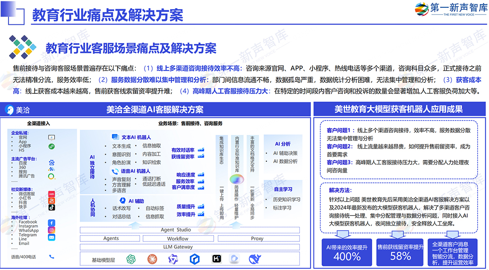Click the Workflow box
Viewport: 489px width, 270px height.
coord(177,238)
